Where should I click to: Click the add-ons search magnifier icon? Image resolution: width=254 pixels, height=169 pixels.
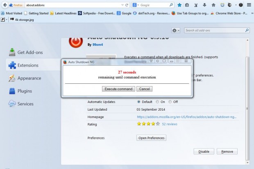click(x=247, y=30)
